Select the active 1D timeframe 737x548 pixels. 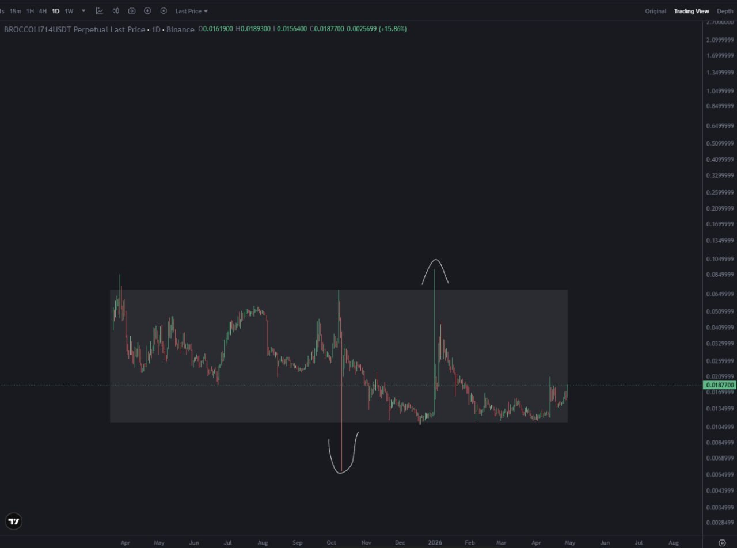56,11
